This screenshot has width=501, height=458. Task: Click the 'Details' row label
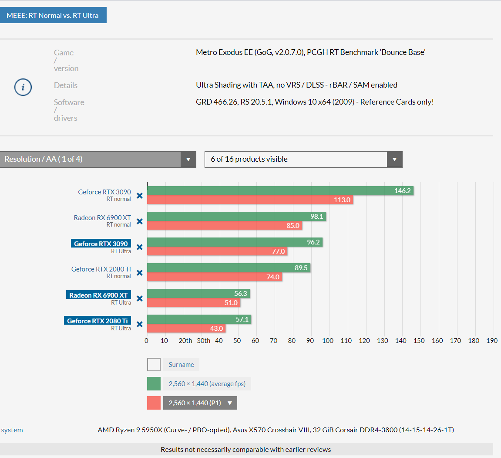pyautogui.click(x=66, y=85)
